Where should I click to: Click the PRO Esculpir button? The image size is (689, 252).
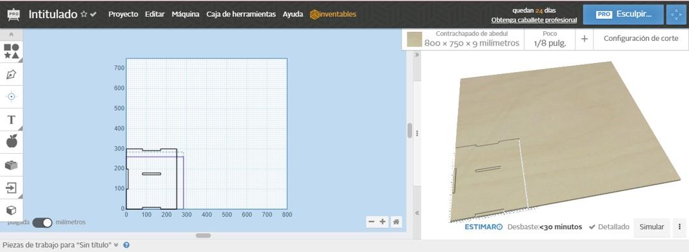coord(623,14)
